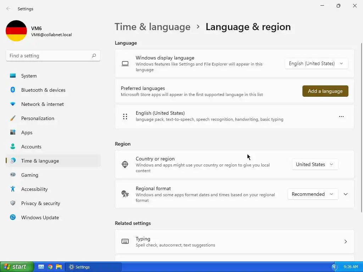Click the German flag profile picture

coord(16,31)
